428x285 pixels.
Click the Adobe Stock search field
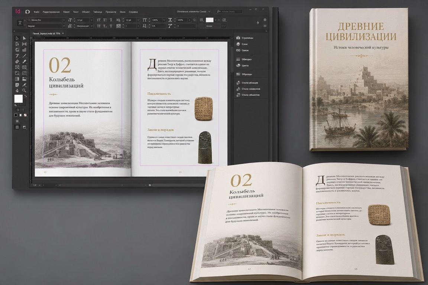[x=229, y=12]
